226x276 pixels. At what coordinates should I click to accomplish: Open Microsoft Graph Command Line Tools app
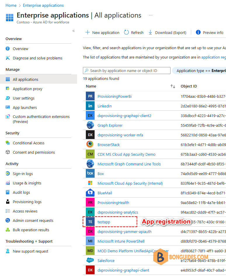point(129,164)
